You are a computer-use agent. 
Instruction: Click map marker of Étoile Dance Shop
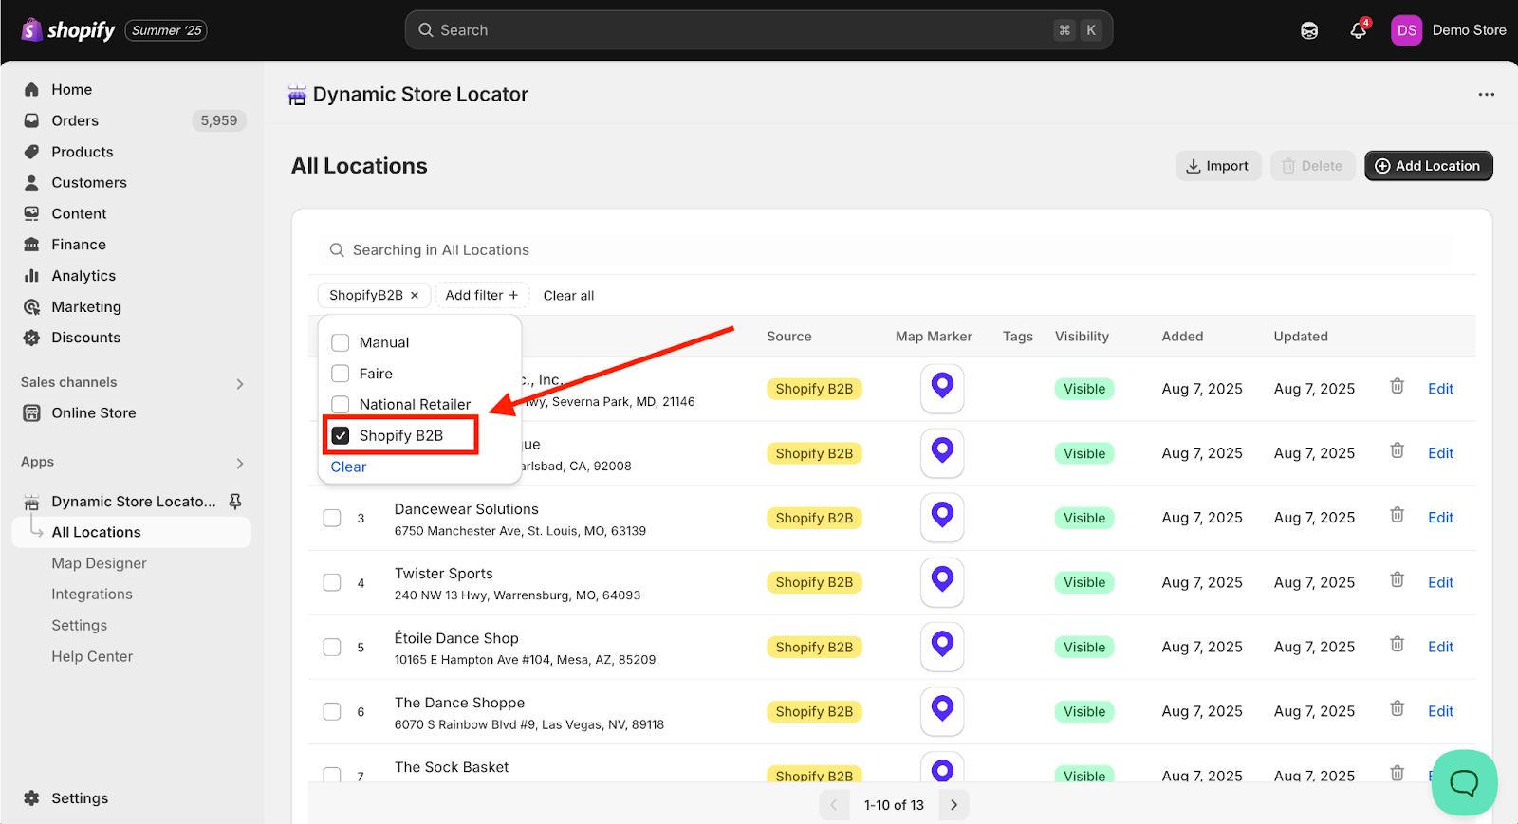pos(942,646)
